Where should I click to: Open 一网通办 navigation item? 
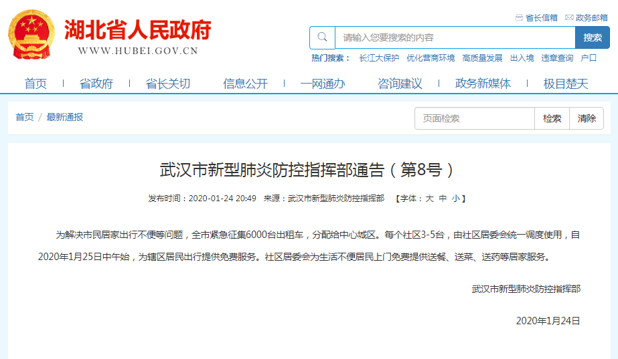[323, 84]
